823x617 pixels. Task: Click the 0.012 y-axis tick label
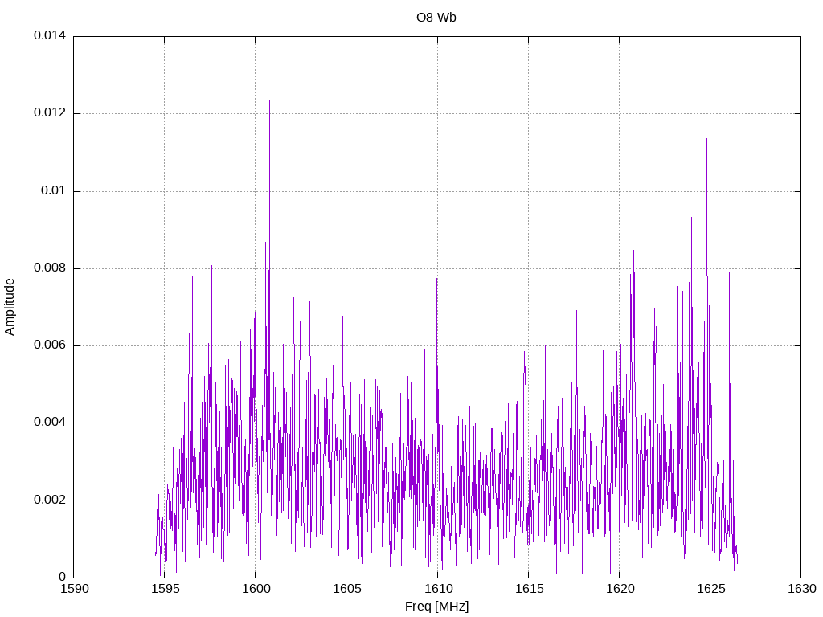tap(50, 112)
